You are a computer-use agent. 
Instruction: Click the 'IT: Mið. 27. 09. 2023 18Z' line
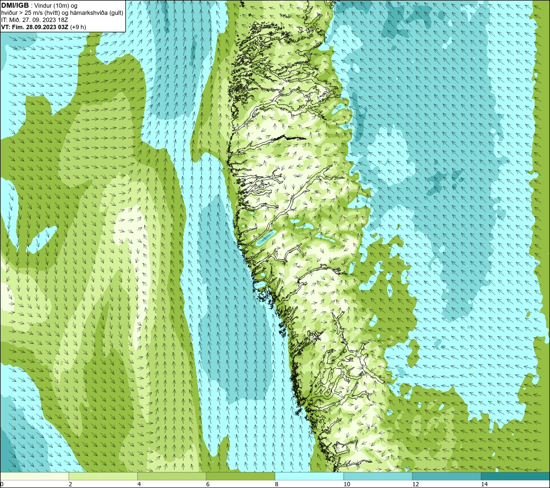pos(35,20)
